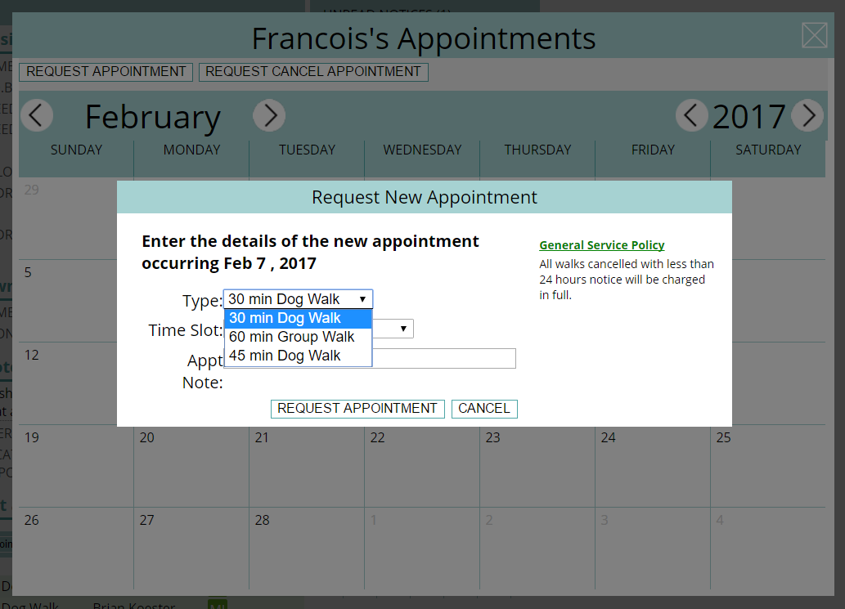Submit the Request Appointment dialog button
This screenshot has height=609, width=845.
click(x=357, y=409)
